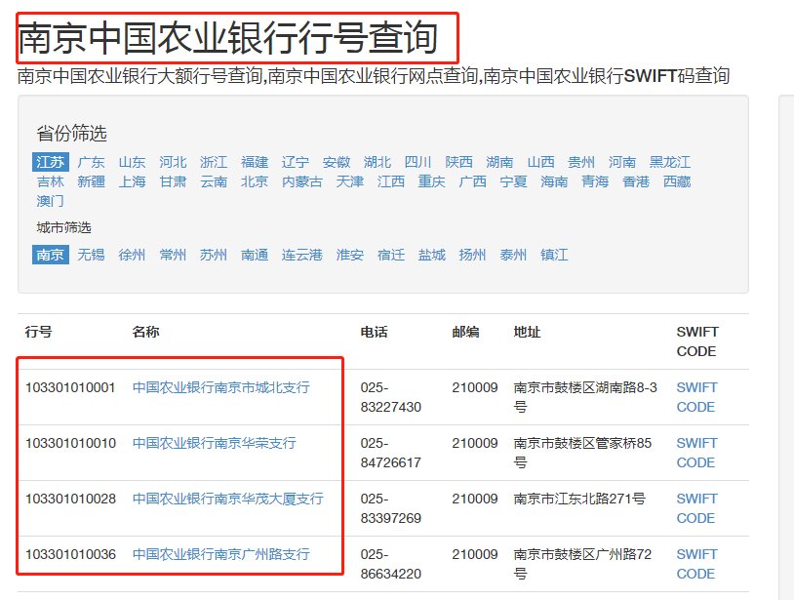Filter by 甘肃 province
The image size is (794, 600).
pos(173,181)
